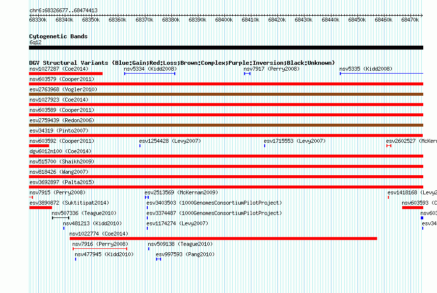
Task: Click the blue glyph under esv997593
Action: [x=159, y=259]
